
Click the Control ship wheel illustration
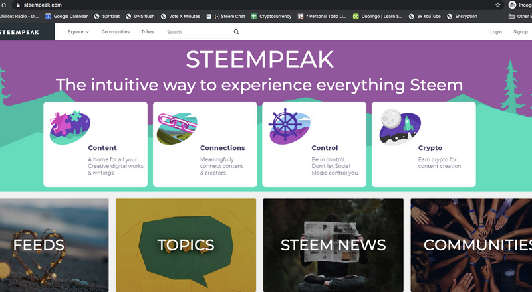(289, 127)
